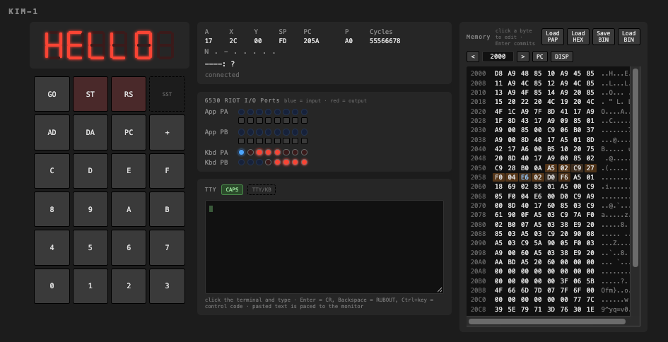Screen dimensions: 668x342
Task: Click the Save BIN button
Action: point(603,37)
